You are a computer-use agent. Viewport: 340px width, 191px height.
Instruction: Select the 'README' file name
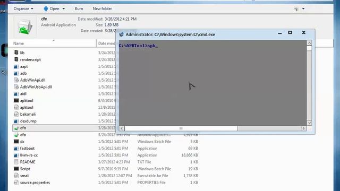(28, 162)
